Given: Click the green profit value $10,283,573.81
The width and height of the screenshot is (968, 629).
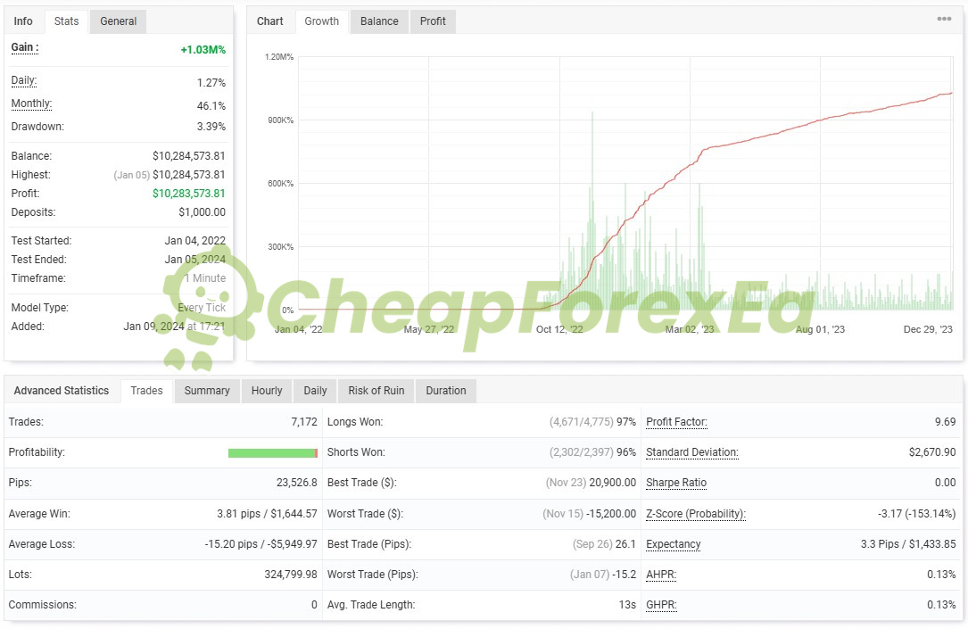Looking at the screenshot, I should (189, 194).
